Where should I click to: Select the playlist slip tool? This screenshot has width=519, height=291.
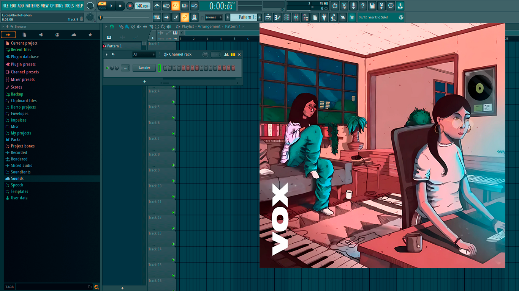click(145, 27)
